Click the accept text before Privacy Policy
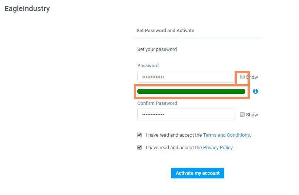 point(174,148)
